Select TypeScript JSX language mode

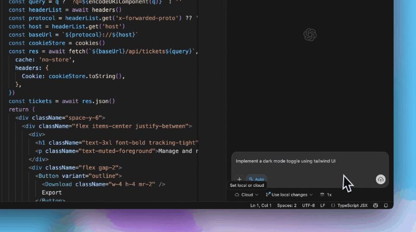click(352, 205)
